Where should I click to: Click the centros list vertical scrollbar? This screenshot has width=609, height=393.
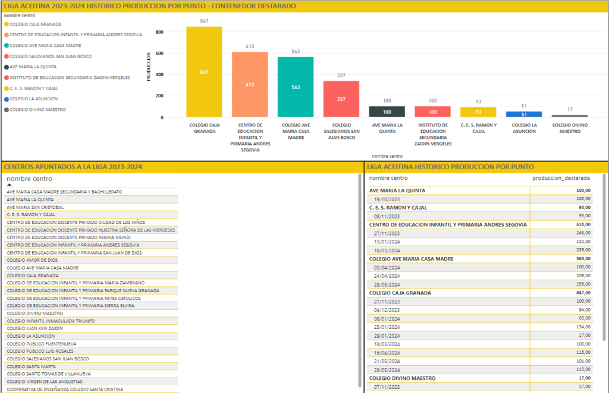click(x=360, y=280)
